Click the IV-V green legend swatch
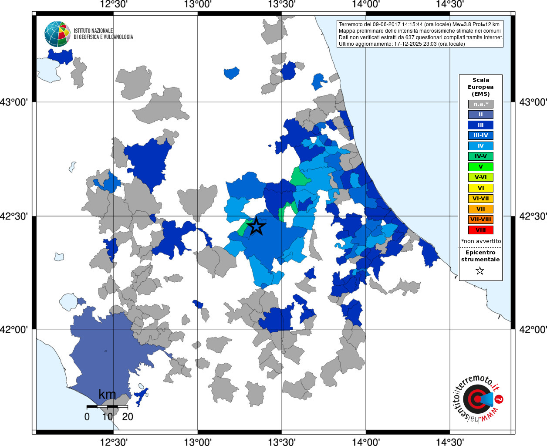 tap(481, 156)
